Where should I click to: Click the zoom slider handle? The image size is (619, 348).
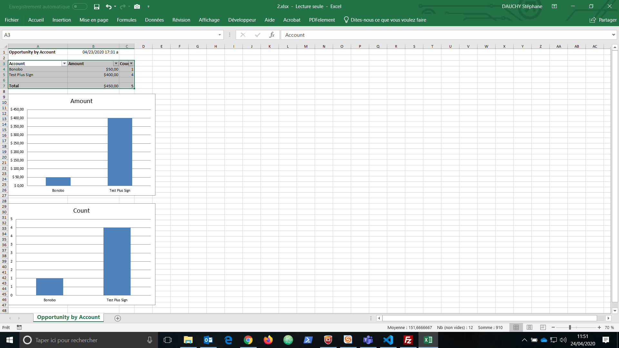tap(570, 327)
